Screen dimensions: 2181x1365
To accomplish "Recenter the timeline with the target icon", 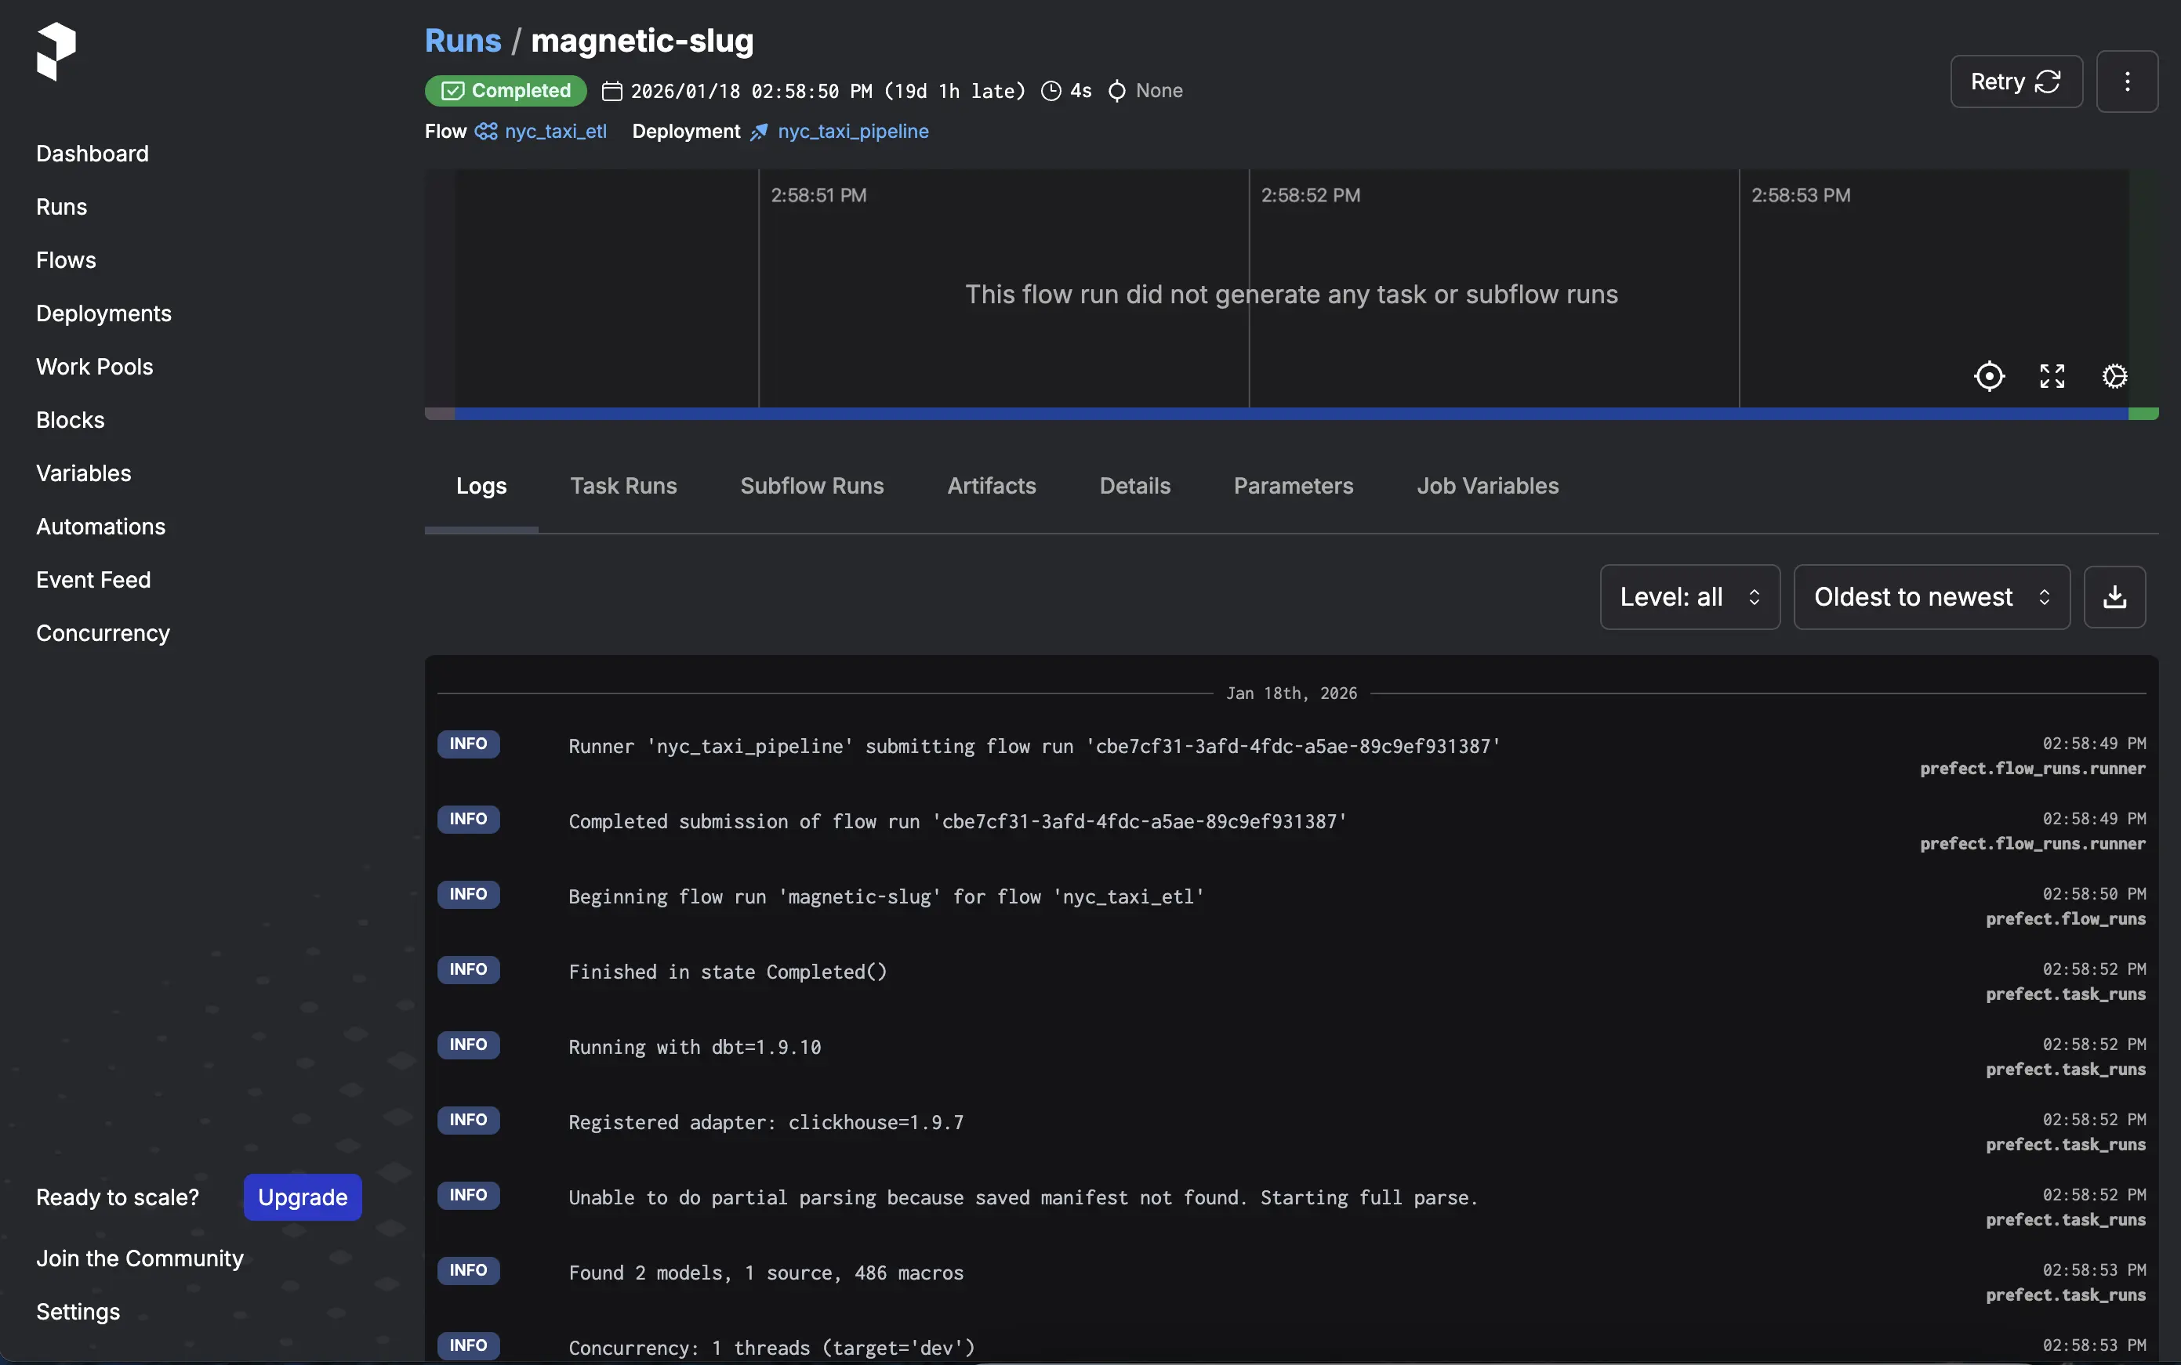I will [1989, 375].
